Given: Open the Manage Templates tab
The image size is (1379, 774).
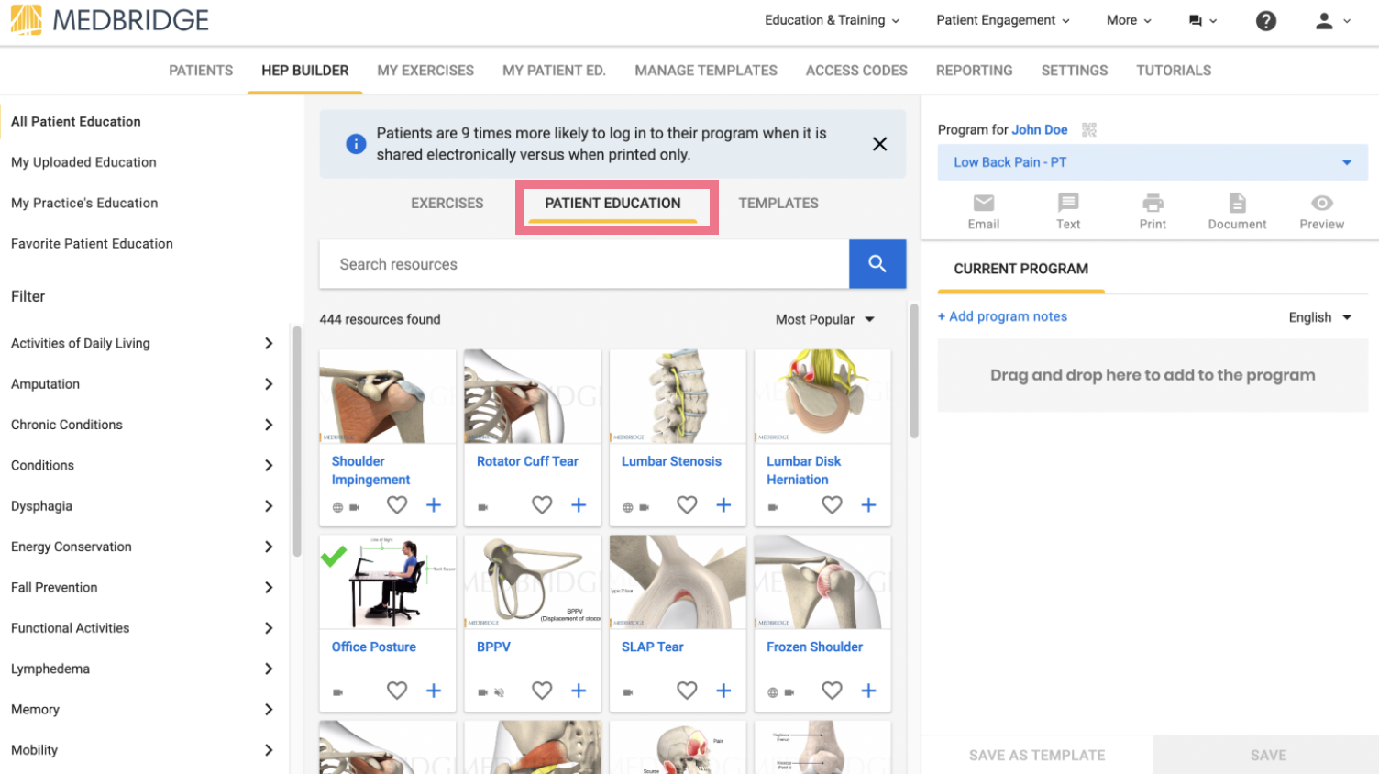Looking at the screenshot, I should pos(706,71).
